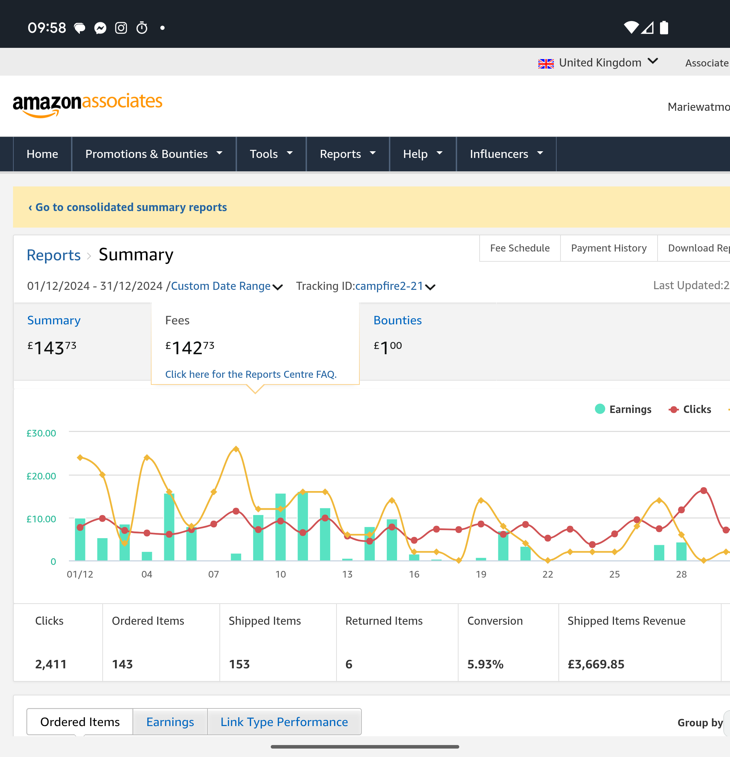730x757 pixels.
Task: Click the Download Reports button
Action: (694, 248)
